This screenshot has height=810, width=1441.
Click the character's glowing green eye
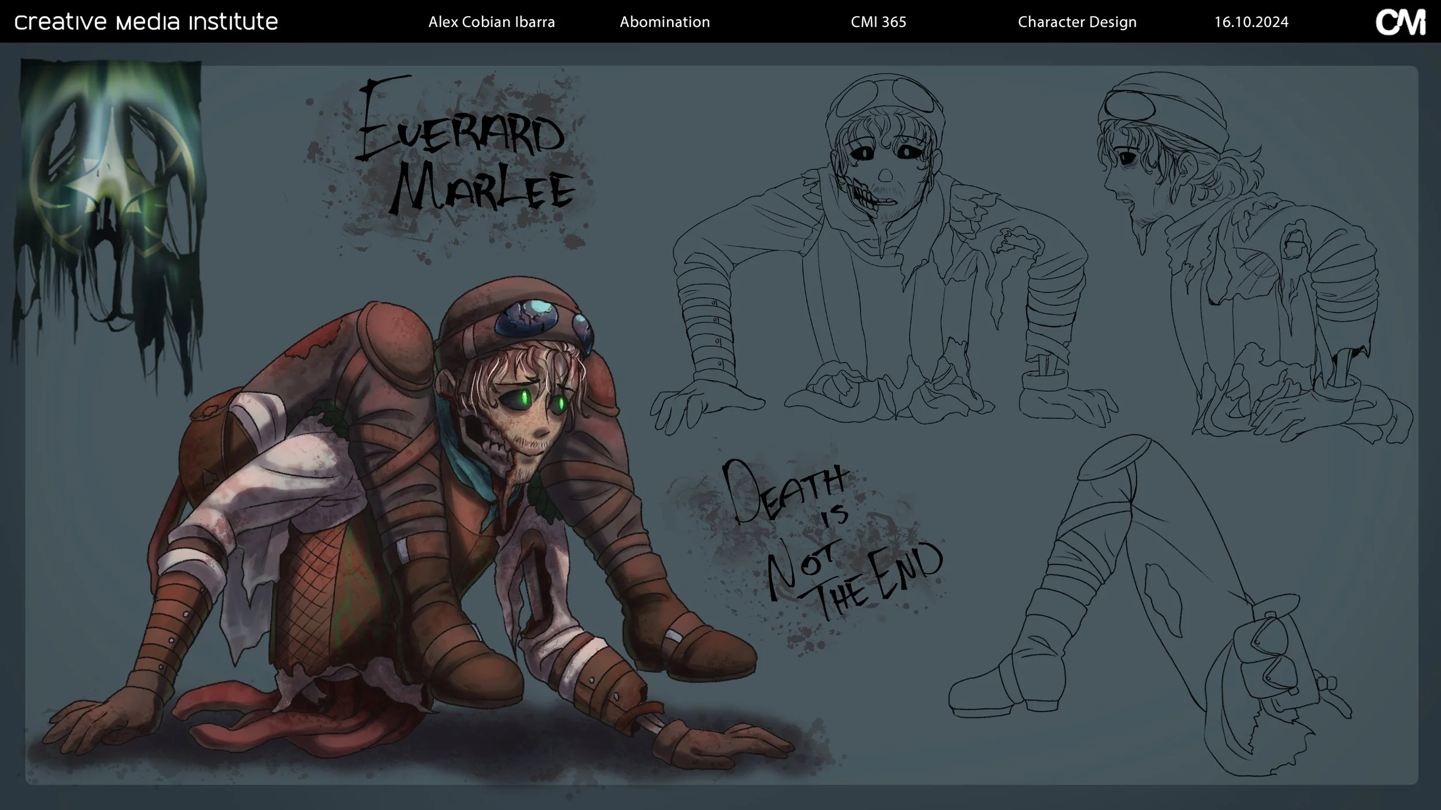point(525,398)
